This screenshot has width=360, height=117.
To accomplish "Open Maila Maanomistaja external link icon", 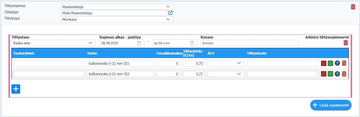I will point(170,13).
